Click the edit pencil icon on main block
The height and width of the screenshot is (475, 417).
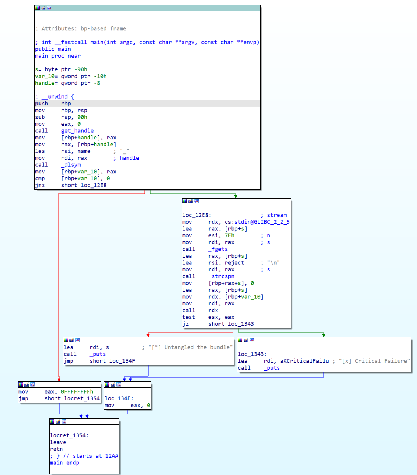[43, 8]
